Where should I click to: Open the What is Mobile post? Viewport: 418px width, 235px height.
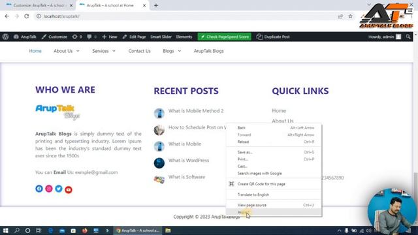pos(185,144)
